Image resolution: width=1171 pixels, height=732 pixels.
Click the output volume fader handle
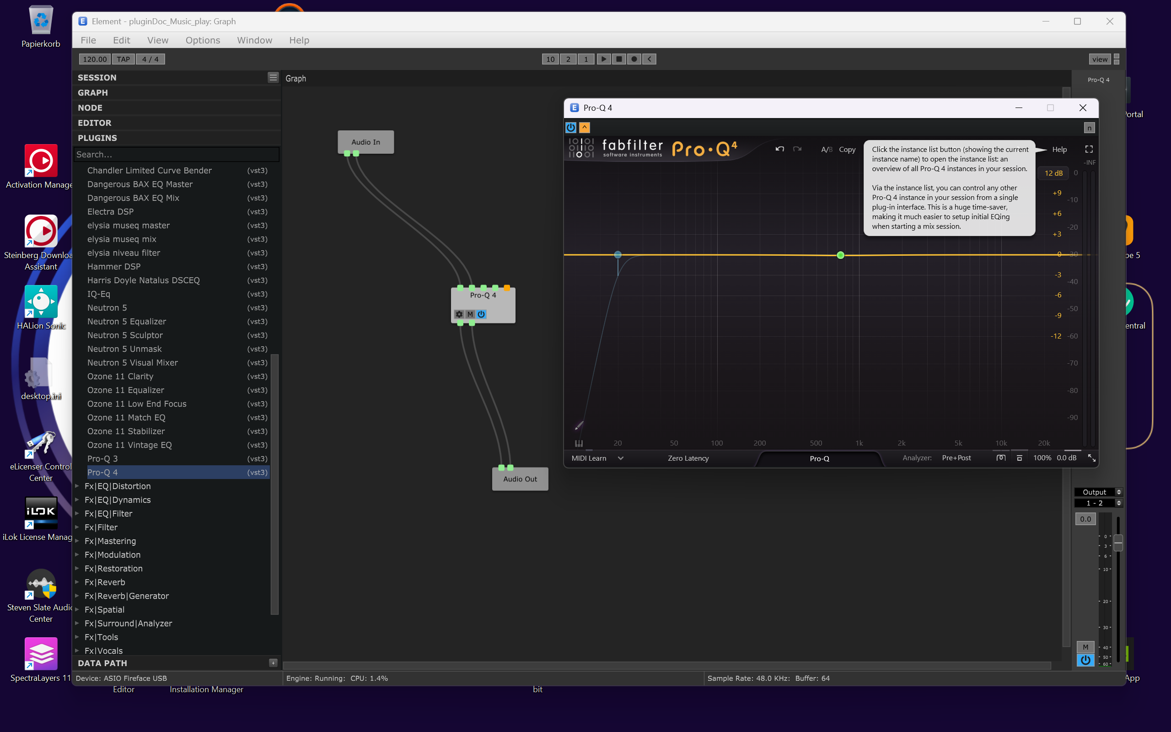1118,543
